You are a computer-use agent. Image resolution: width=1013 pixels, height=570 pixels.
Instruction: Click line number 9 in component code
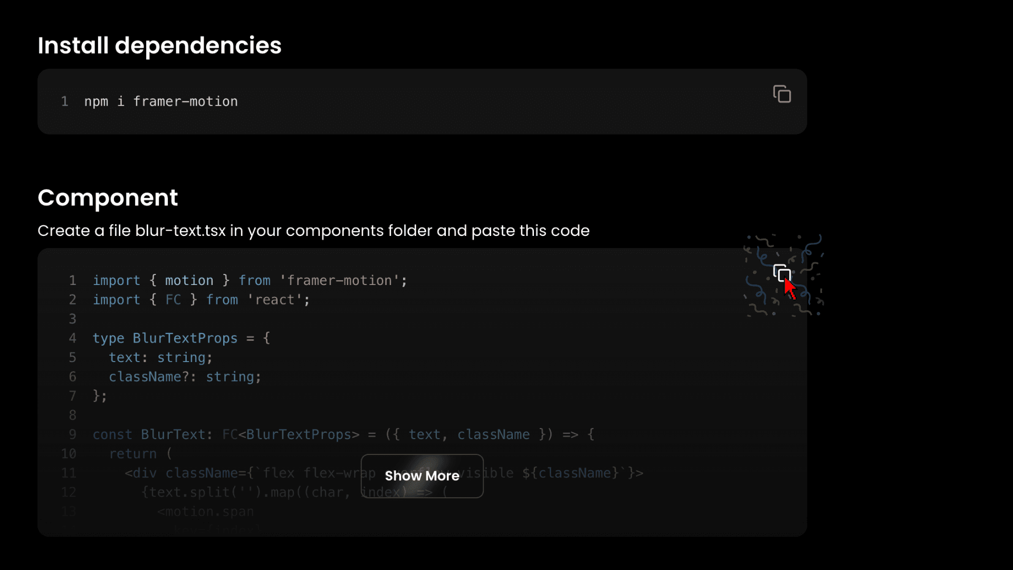coord(73,434)
